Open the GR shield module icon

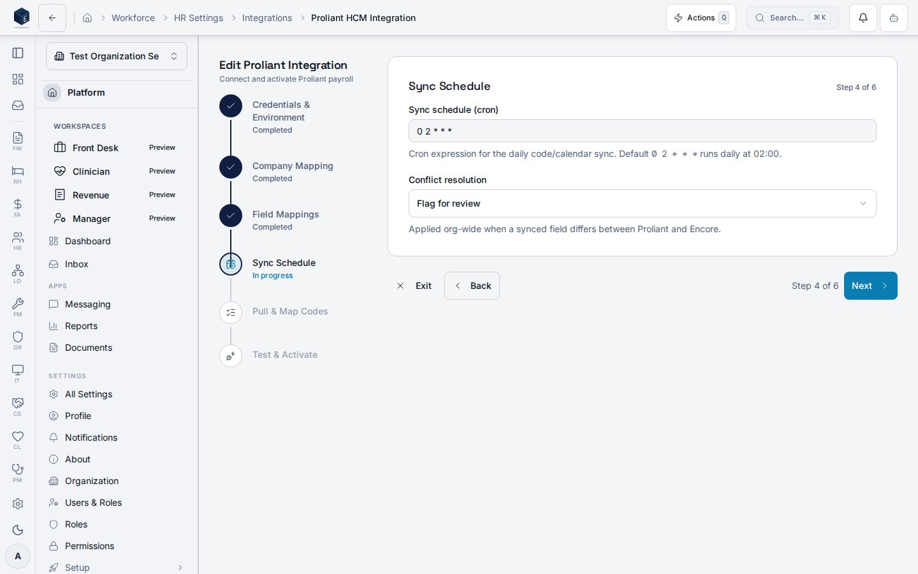click(x=18, y=340)
